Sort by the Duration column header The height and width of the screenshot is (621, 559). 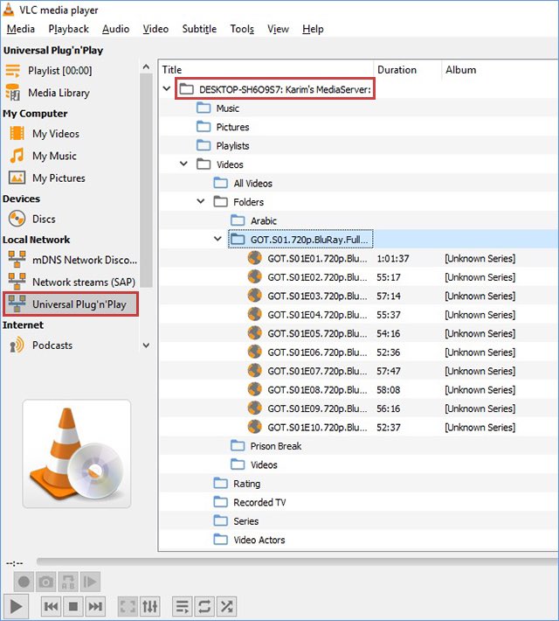(408, 70)
